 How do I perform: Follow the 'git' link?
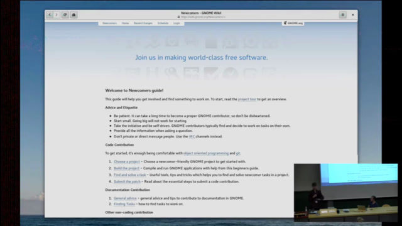pos(238,153)
